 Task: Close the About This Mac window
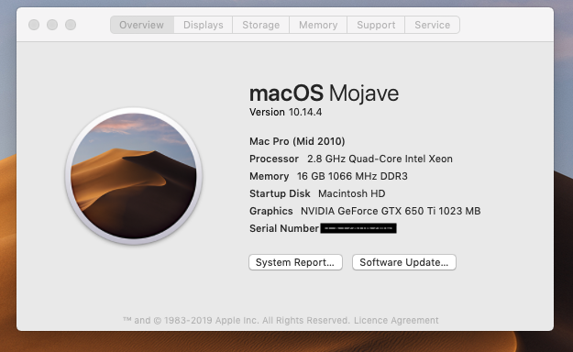[x=34, y=25]
